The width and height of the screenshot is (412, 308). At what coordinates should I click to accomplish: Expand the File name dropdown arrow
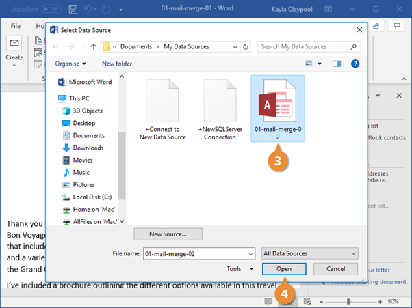[250, 254]
